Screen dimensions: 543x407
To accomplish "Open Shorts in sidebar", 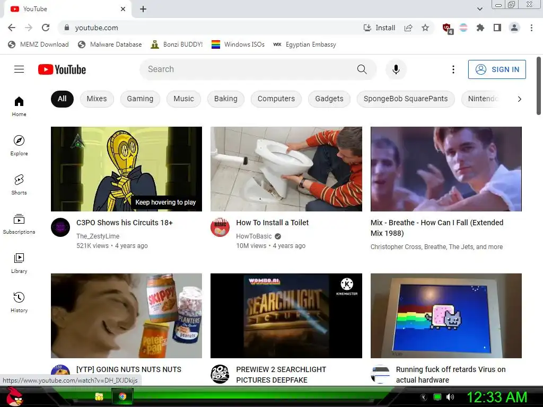I will point(19,185).
